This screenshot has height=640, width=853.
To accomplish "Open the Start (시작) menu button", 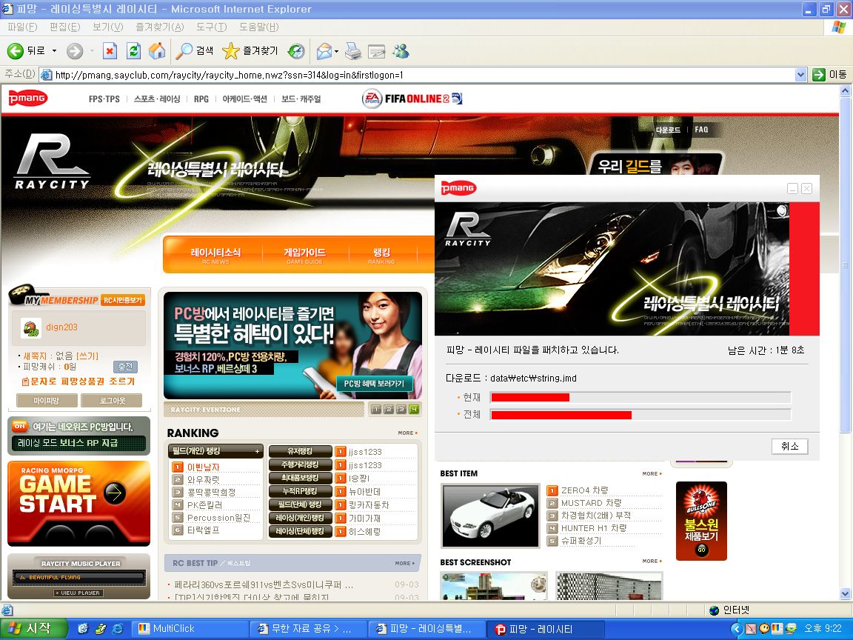I will tap(34, 629).
